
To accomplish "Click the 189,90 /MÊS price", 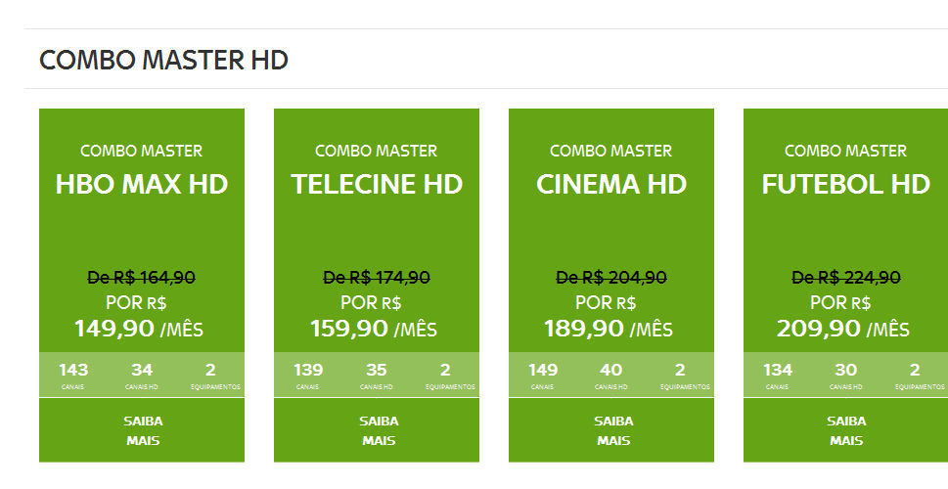I will point(609,329).
